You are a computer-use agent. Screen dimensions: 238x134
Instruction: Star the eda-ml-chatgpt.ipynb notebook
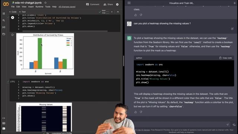(45, 3)
